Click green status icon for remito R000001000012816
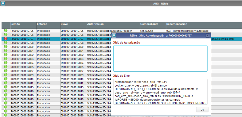This screenshot has height=117, width=242. click(6, 91)
